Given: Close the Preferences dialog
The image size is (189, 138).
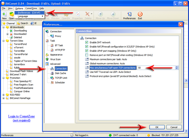Looking at the screenshot, I should (180, 25).
